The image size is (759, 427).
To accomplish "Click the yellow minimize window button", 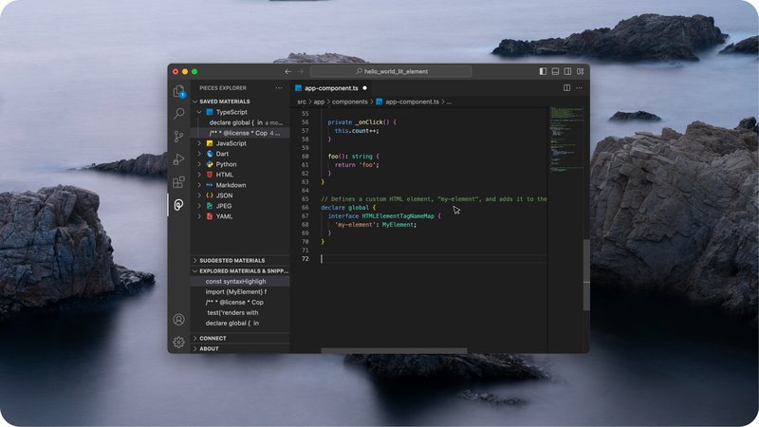I will coord(185,72).
